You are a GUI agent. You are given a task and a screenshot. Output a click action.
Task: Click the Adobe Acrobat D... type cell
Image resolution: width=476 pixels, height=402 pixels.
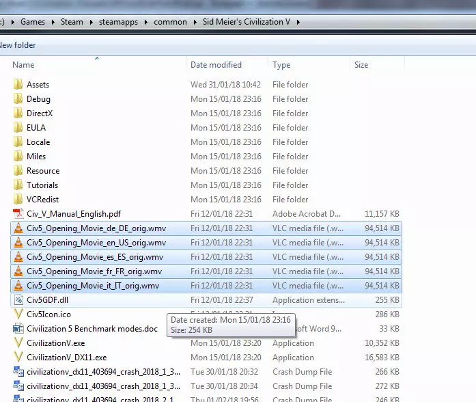click(x=307, y=213)
